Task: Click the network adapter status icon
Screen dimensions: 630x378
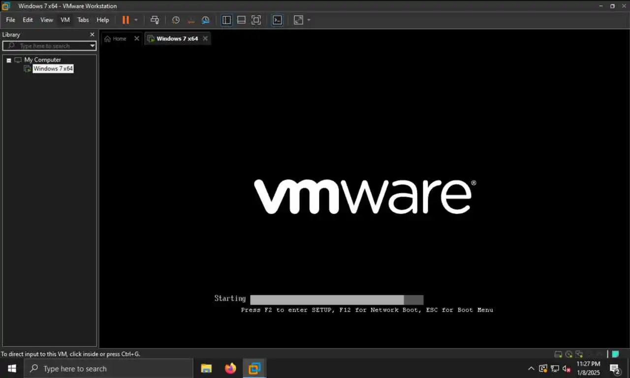Action: click(x=579, y=354)
